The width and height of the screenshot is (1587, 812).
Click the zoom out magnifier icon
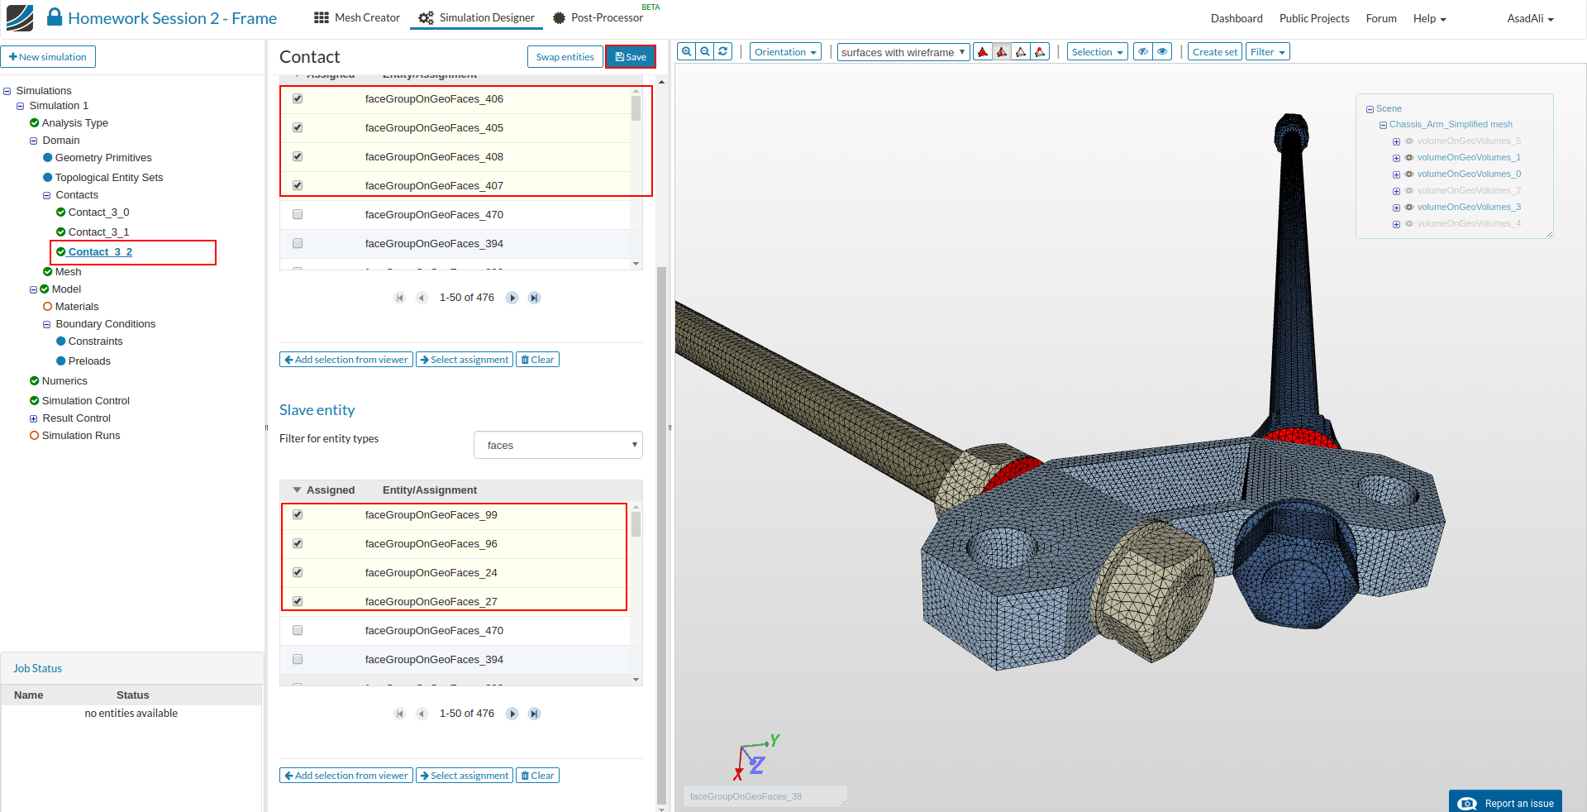[x=705, y=51]
